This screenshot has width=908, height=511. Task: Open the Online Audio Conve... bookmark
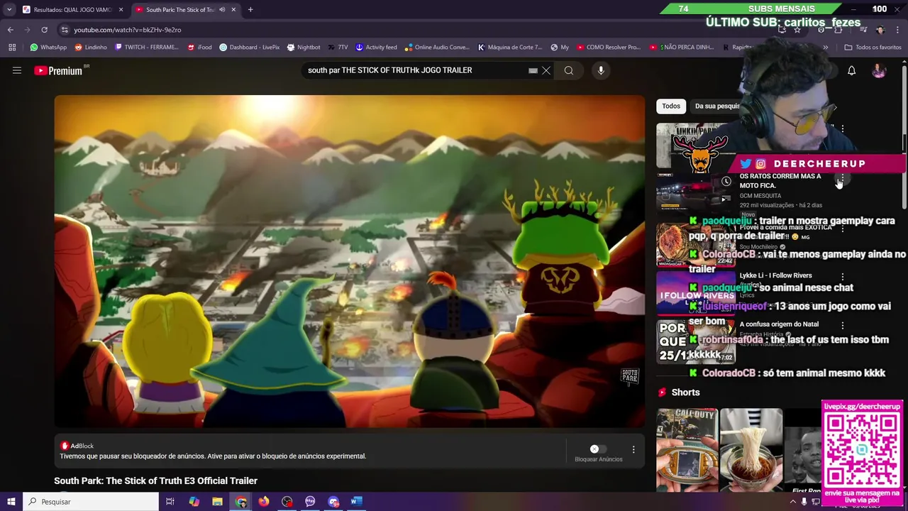pyautogui.click(x=438, y=48)
